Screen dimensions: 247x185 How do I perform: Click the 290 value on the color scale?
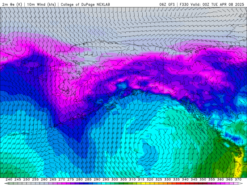click(x=97, y=179)
